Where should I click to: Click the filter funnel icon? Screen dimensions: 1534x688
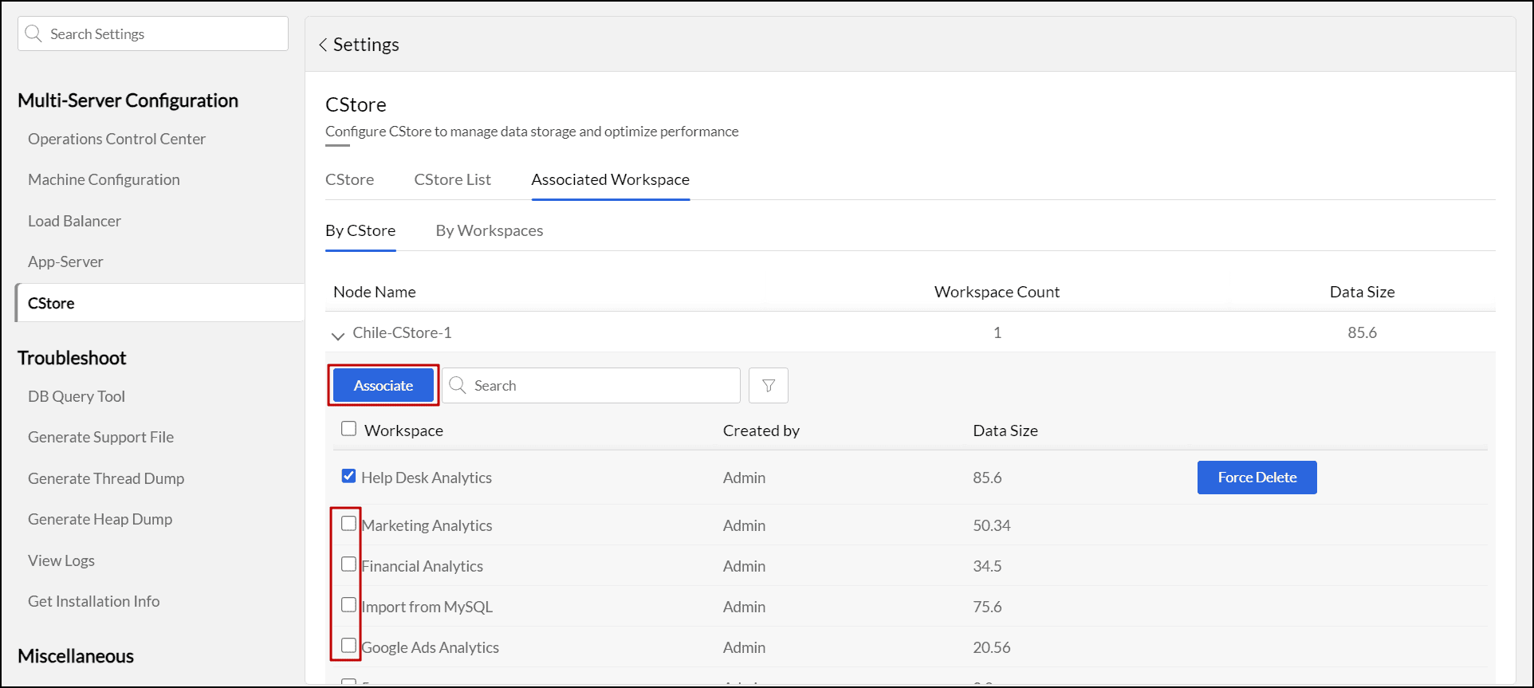click(768, 386)
